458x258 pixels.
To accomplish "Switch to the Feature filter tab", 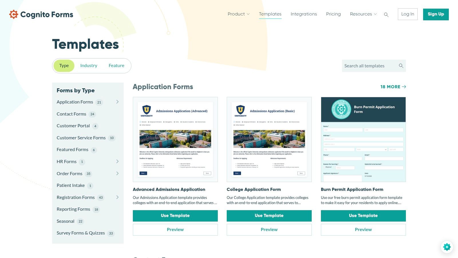I will click(x=117, y=66).
